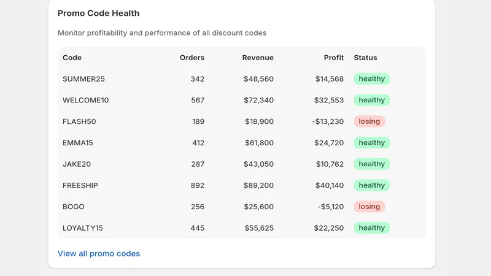
Task: Click the 567 orders value
Action: (x=198, y=100)
